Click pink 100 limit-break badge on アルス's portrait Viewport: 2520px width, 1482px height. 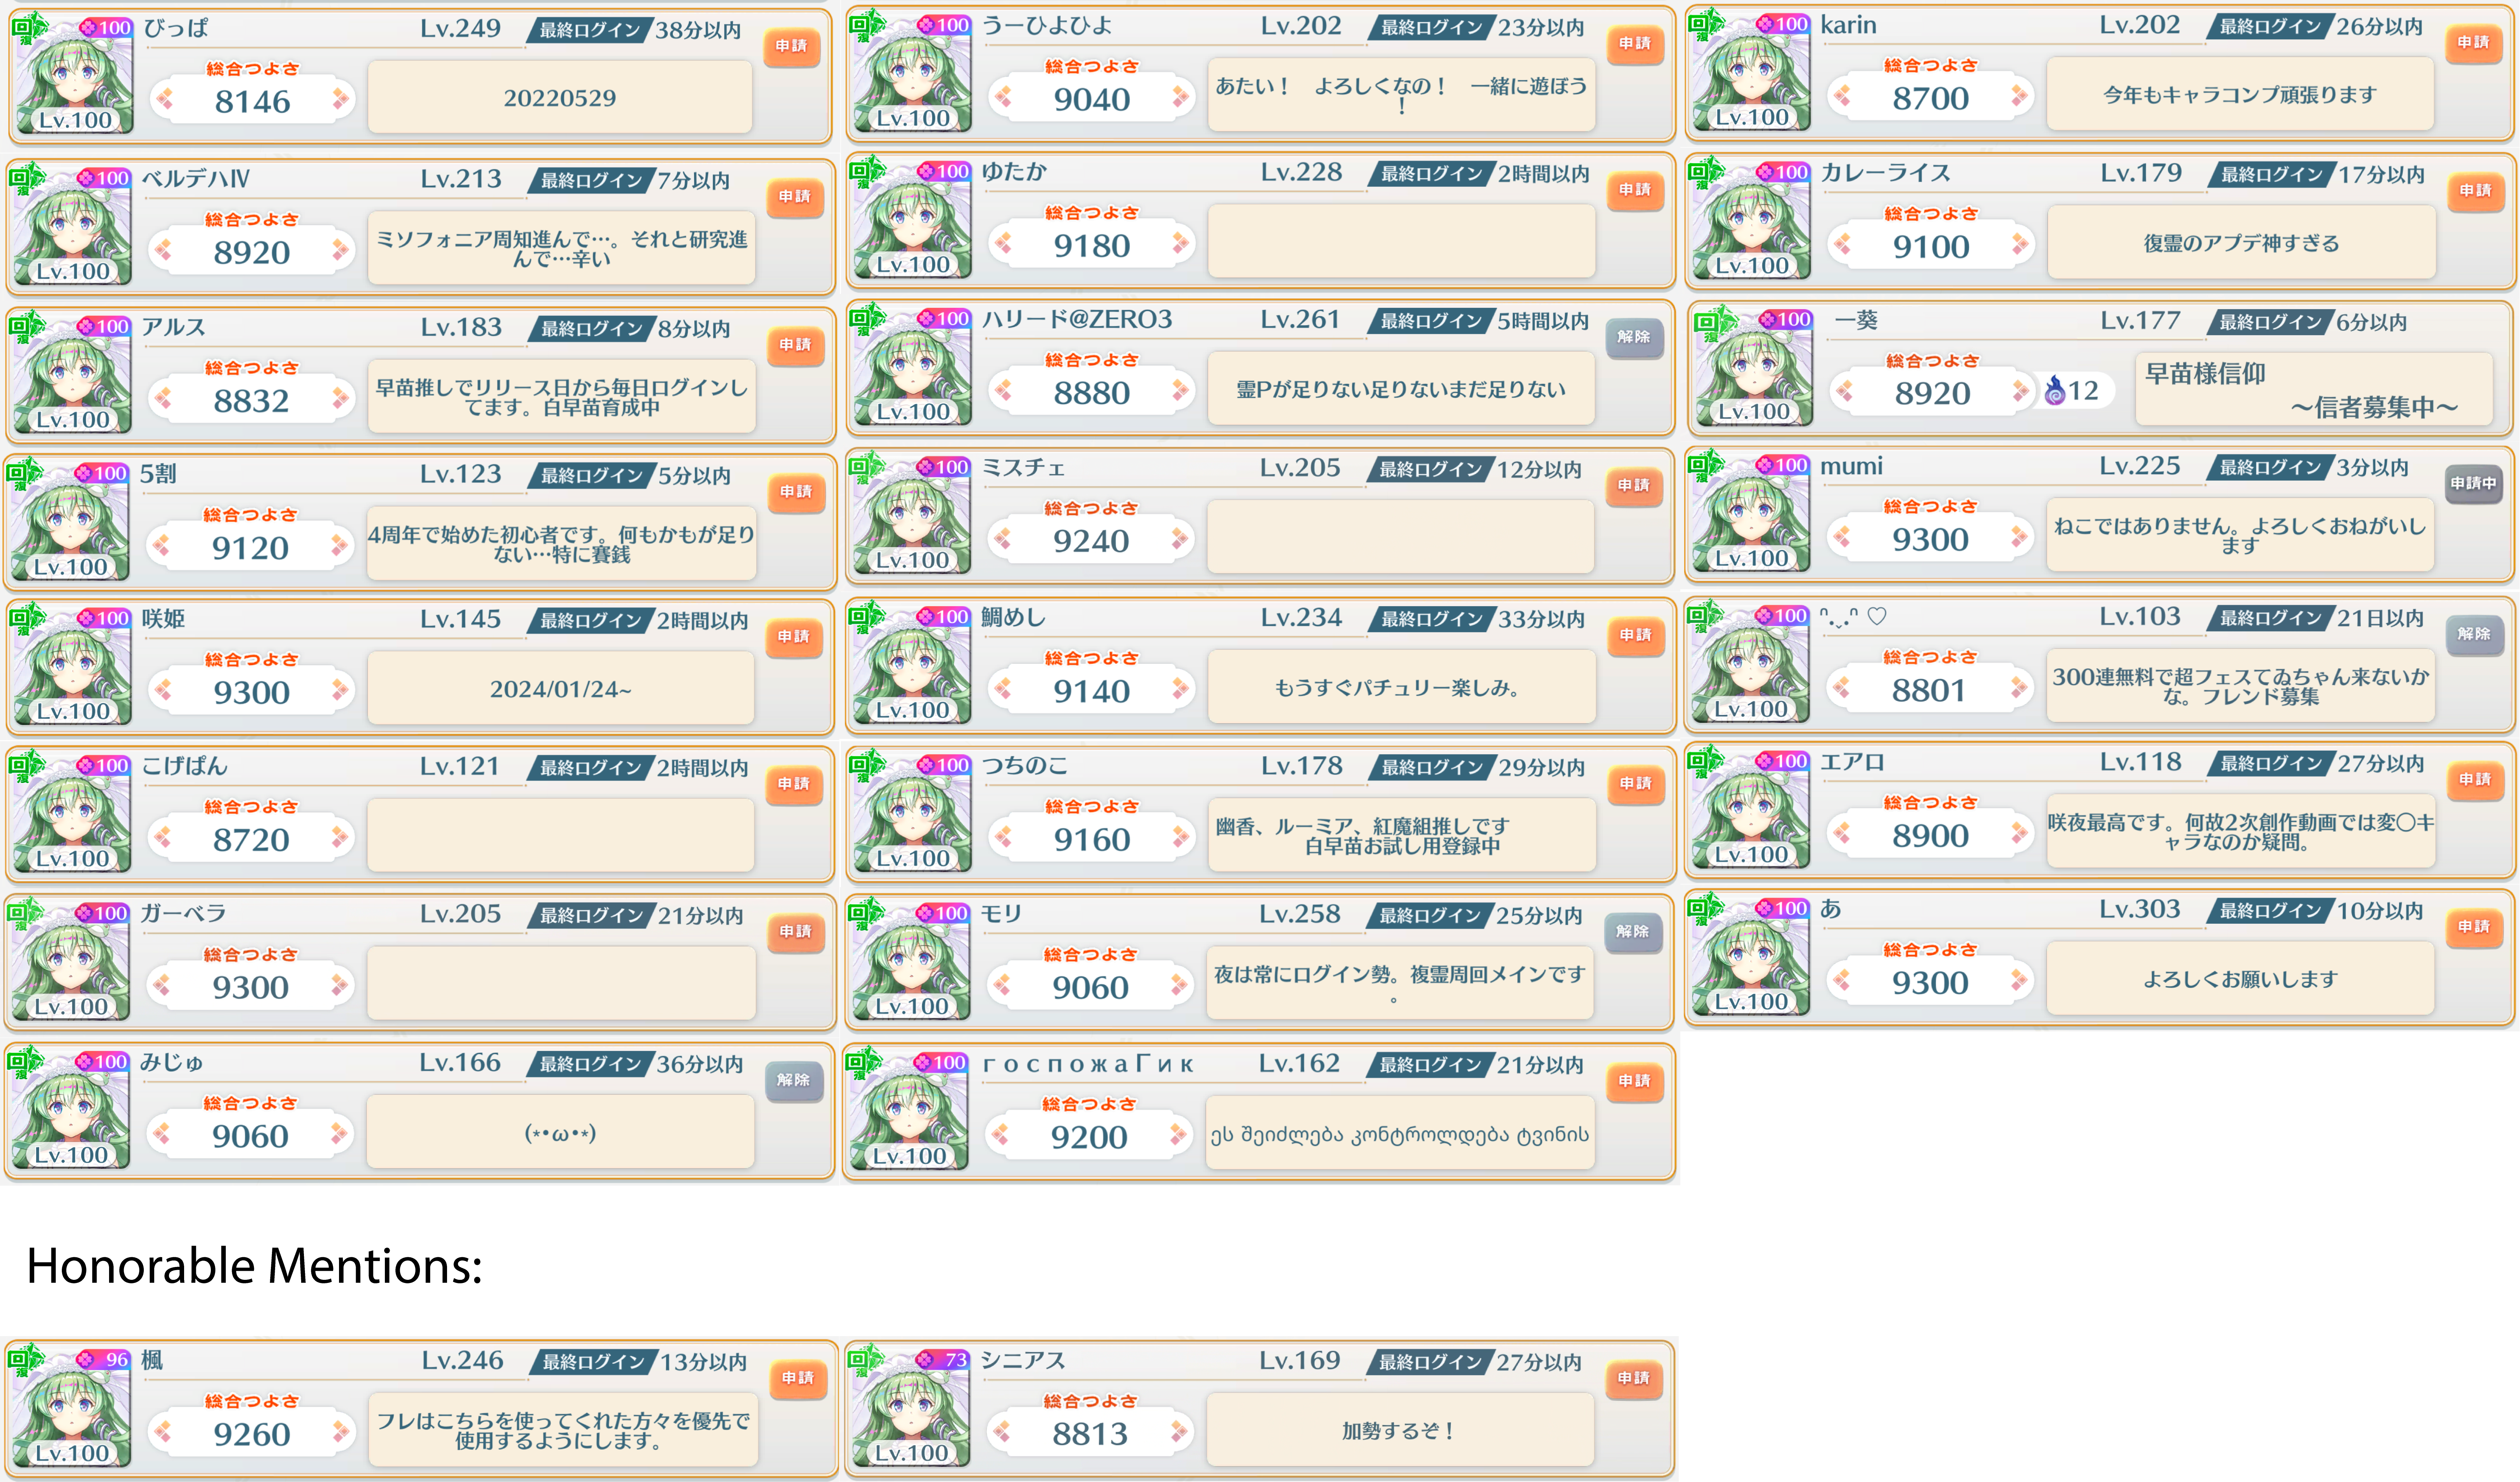tap(104, 326)
